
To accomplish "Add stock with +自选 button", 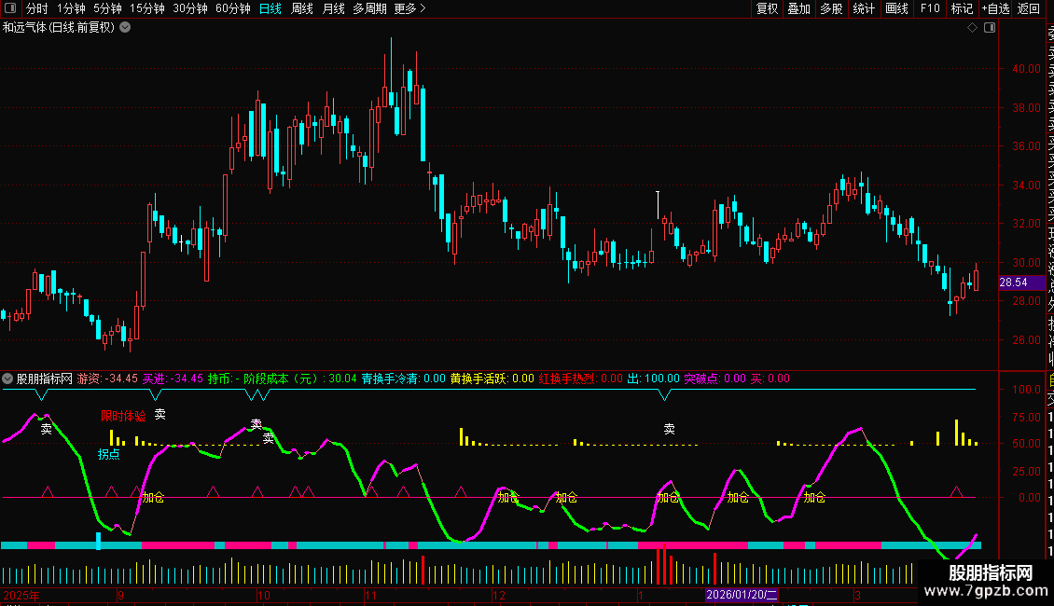I will pos(995,8).
